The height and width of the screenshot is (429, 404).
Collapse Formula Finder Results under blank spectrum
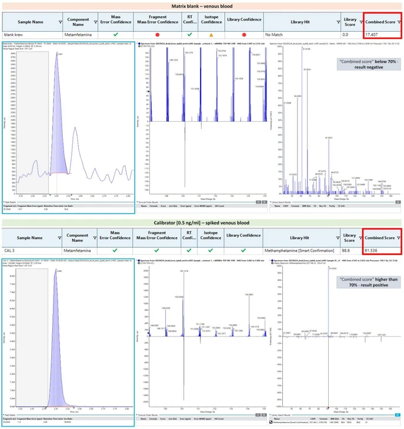coord(137,202)
